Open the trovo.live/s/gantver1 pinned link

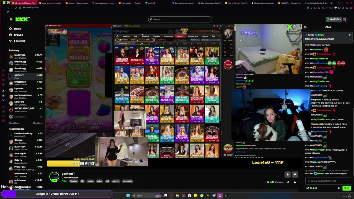point(319,39)
